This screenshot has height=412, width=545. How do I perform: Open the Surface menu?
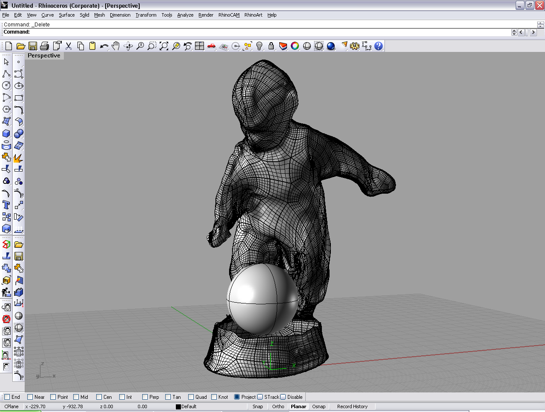[66, 15]
